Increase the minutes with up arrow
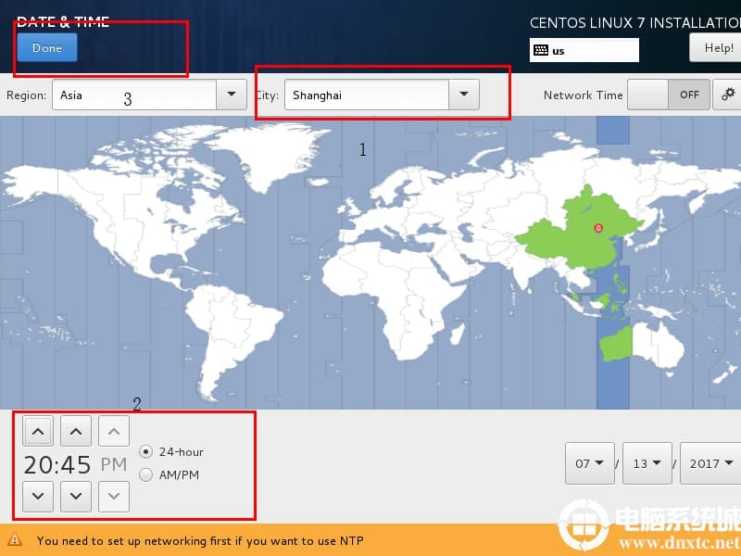741x556 pixels. tap(76, 431)
